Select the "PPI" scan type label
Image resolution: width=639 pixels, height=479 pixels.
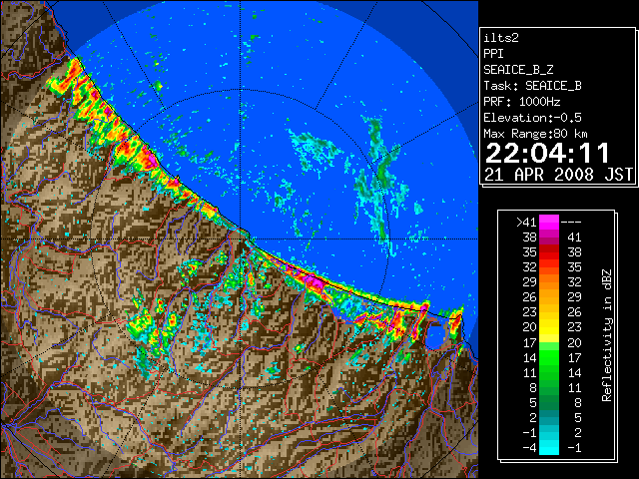[493, 54]
